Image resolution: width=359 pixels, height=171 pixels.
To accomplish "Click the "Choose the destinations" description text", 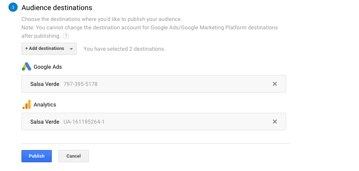I will point(101,19).
